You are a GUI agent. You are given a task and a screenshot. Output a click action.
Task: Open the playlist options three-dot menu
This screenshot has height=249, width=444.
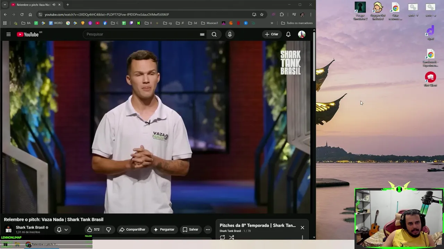coord(302,238)
